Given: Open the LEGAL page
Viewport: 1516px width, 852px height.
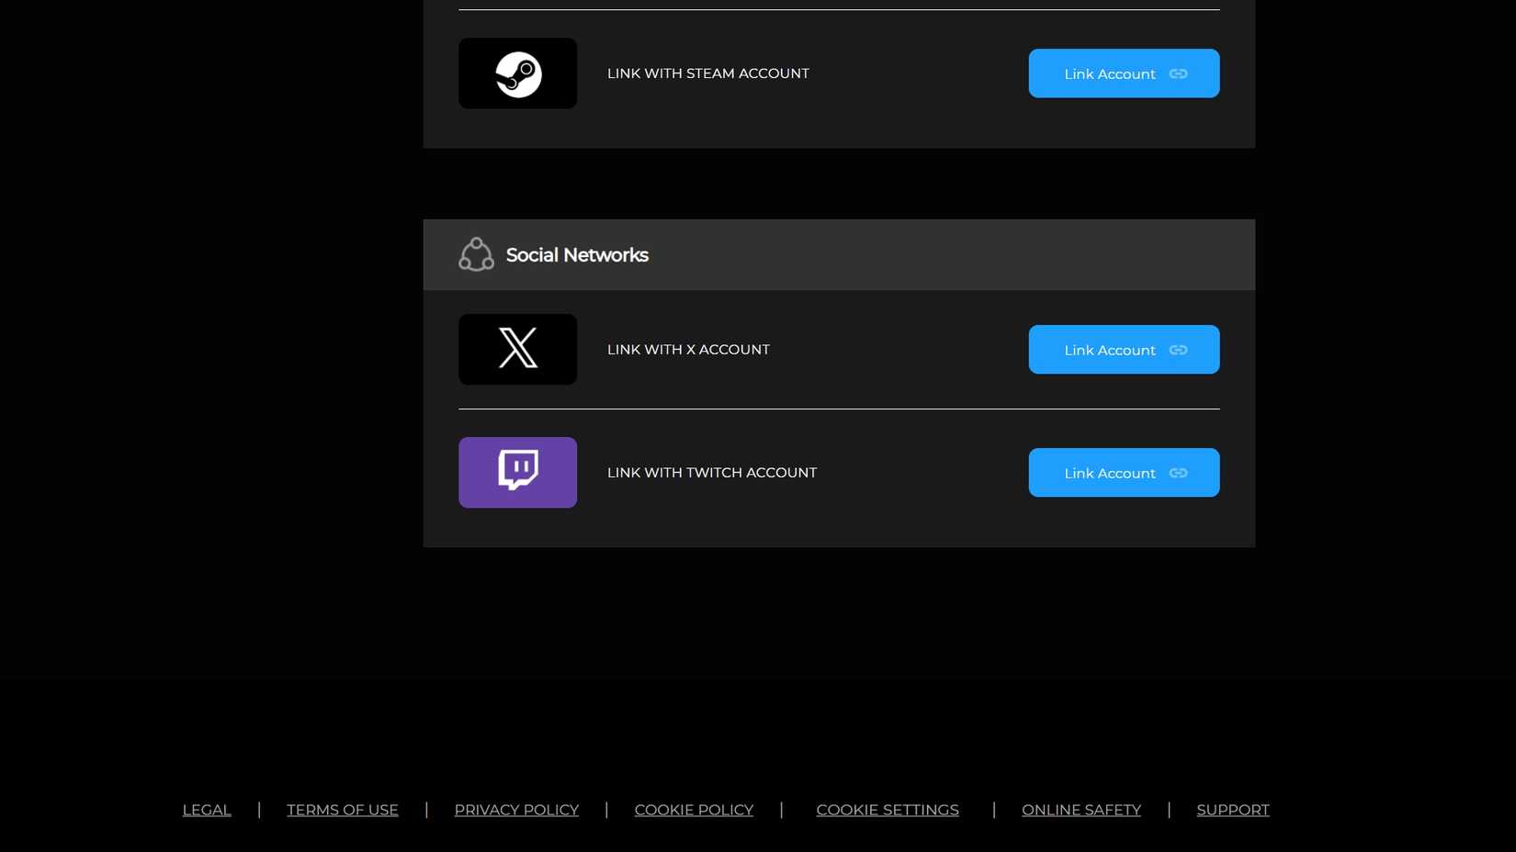Looking at the screenshot, I should point(206,810).
